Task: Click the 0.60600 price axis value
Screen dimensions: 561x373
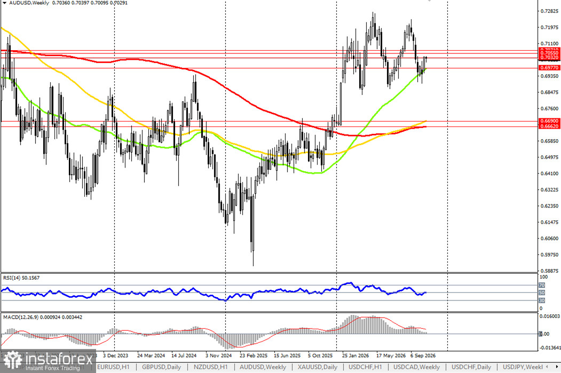Action: click(549, 239)
